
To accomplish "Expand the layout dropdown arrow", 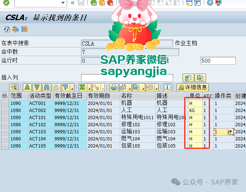I will click(x=156, y=88).
